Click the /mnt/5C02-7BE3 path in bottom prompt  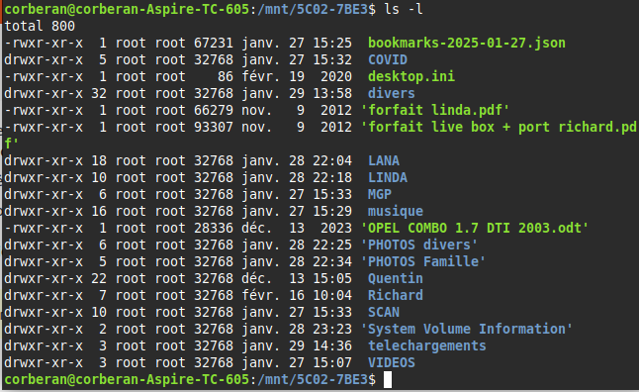click(x=313, y=379)
